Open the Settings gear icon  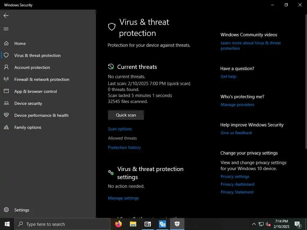coord(6,210)
